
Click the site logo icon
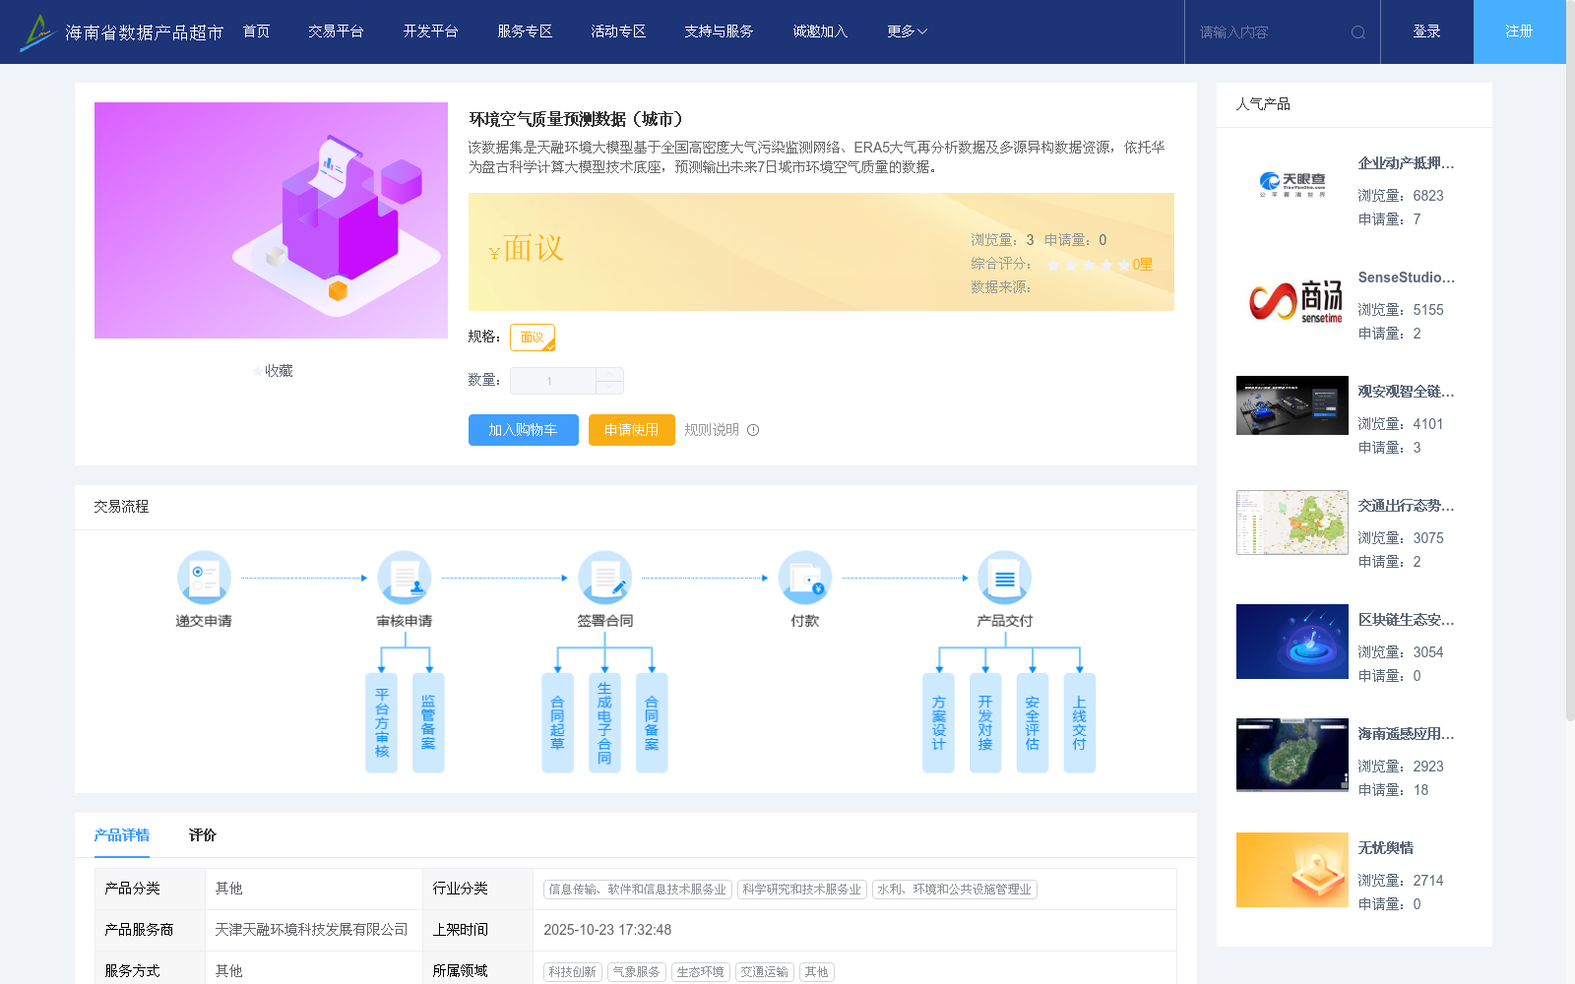click(36, 31)
